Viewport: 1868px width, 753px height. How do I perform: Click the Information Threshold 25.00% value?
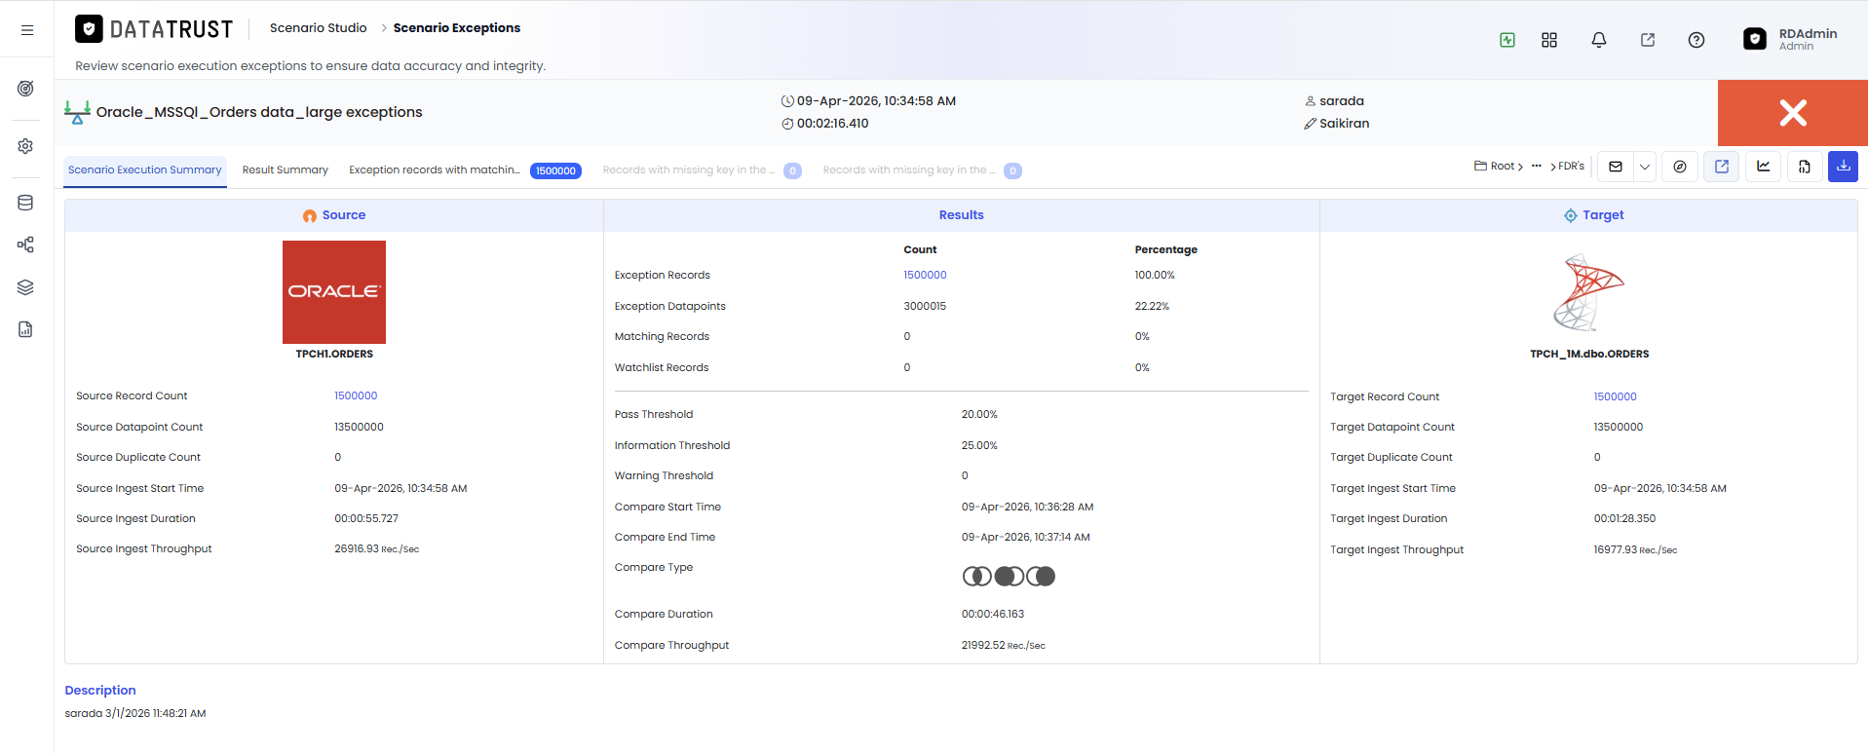point(979,446)
